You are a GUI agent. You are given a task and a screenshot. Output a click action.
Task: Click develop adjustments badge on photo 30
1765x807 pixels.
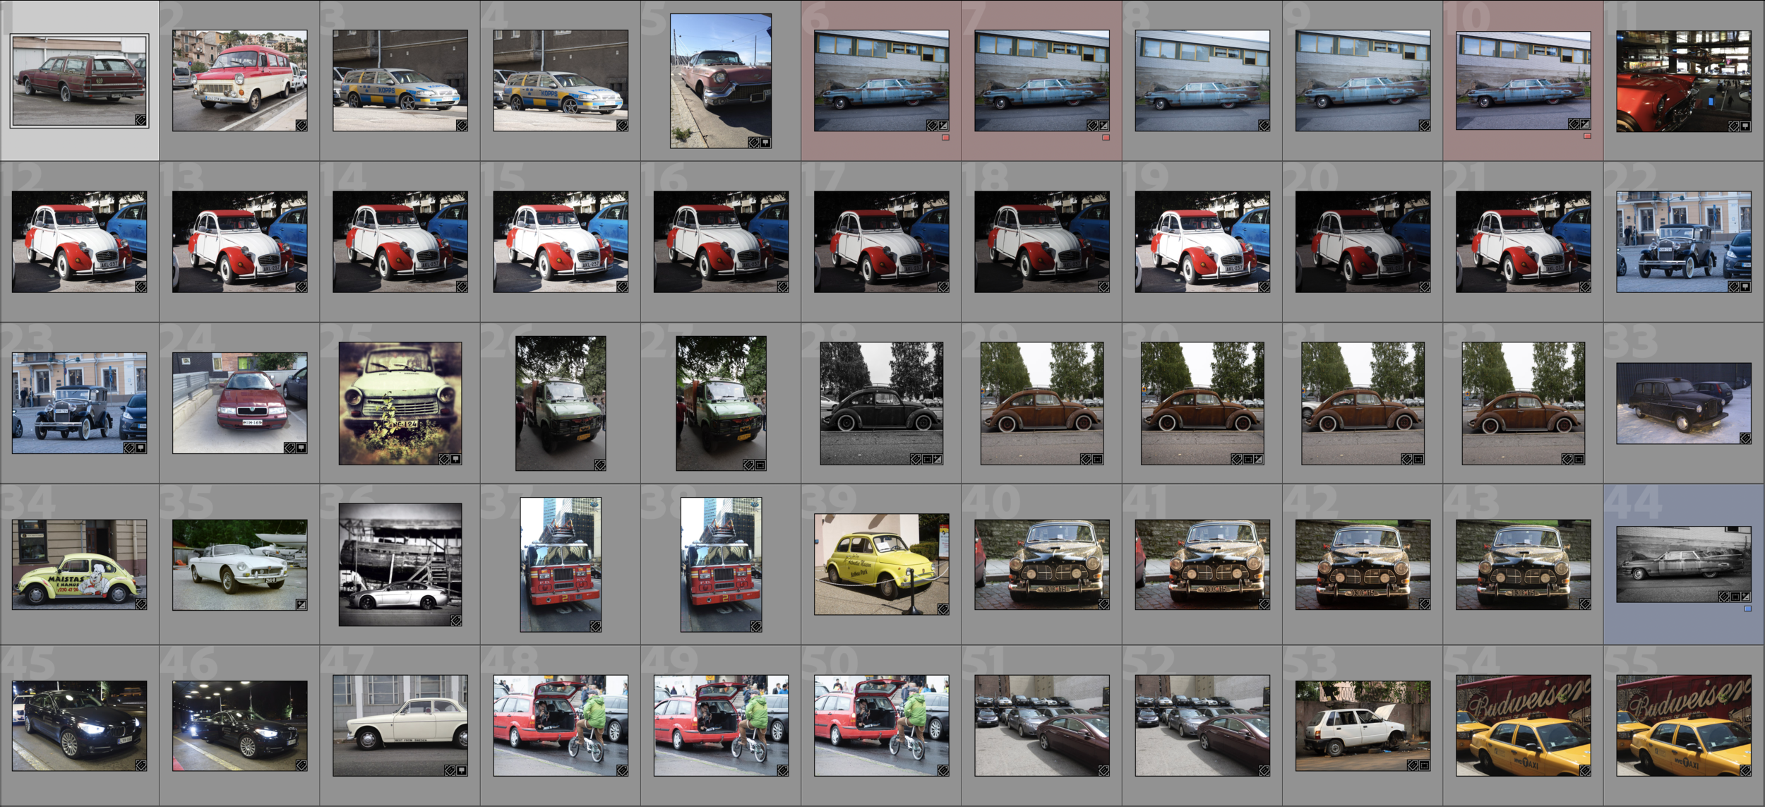point(1259,459)
